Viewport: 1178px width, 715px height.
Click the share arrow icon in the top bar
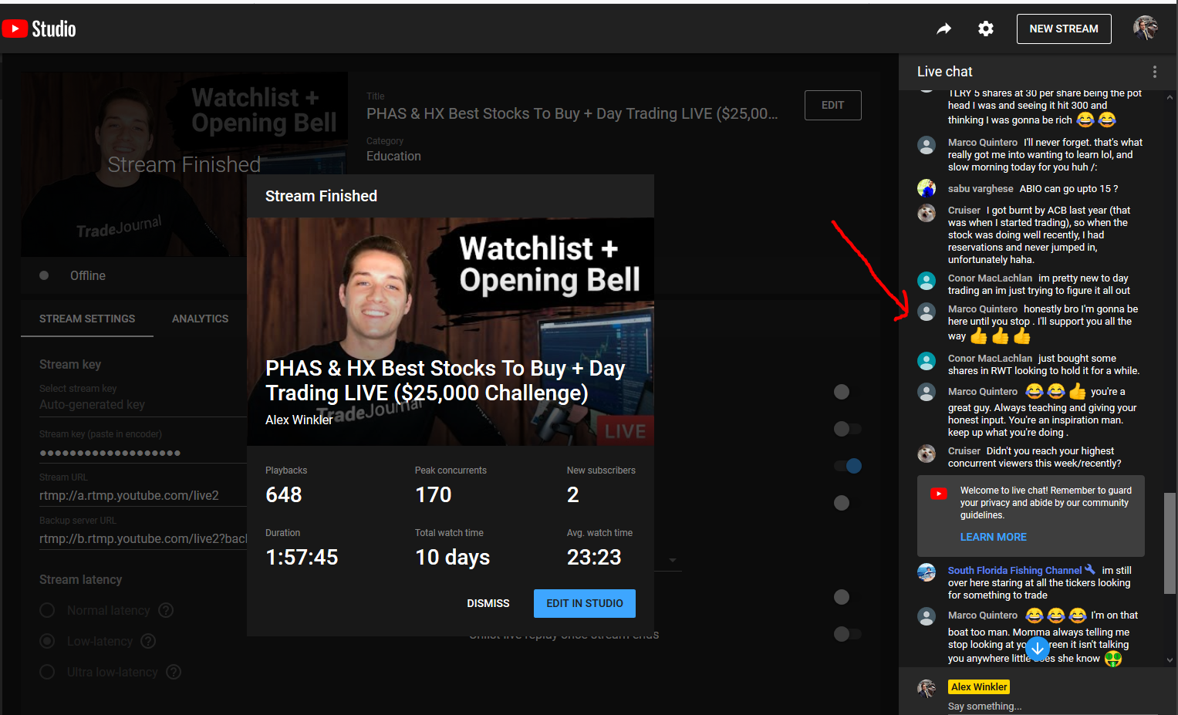point(943,28)
